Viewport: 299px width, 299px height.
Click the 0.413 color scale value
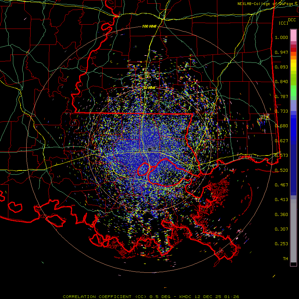pos(281,200)
